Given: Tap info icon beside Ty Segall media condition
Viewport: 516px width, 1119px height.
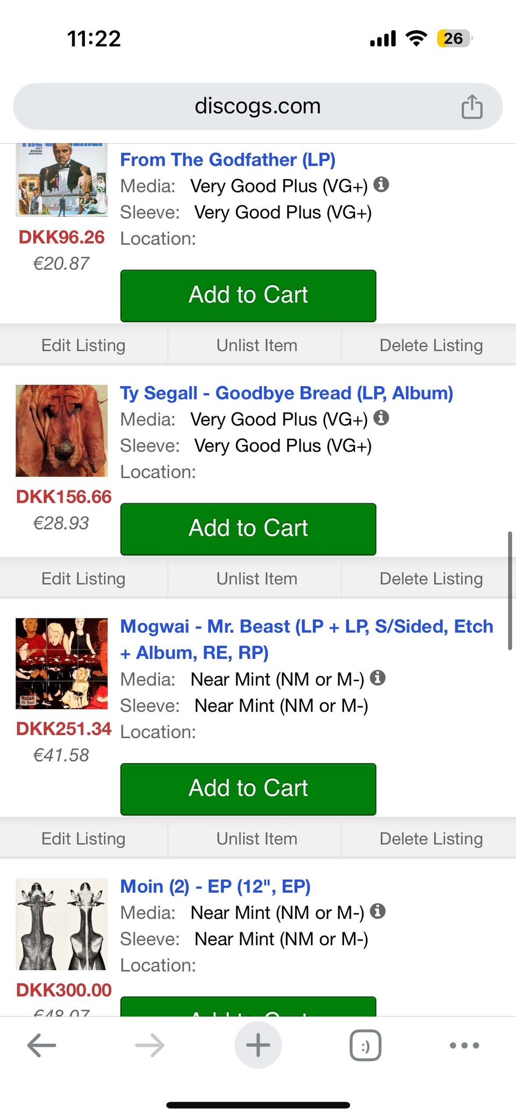Looking at the screenshot, I should pos(381,418).
